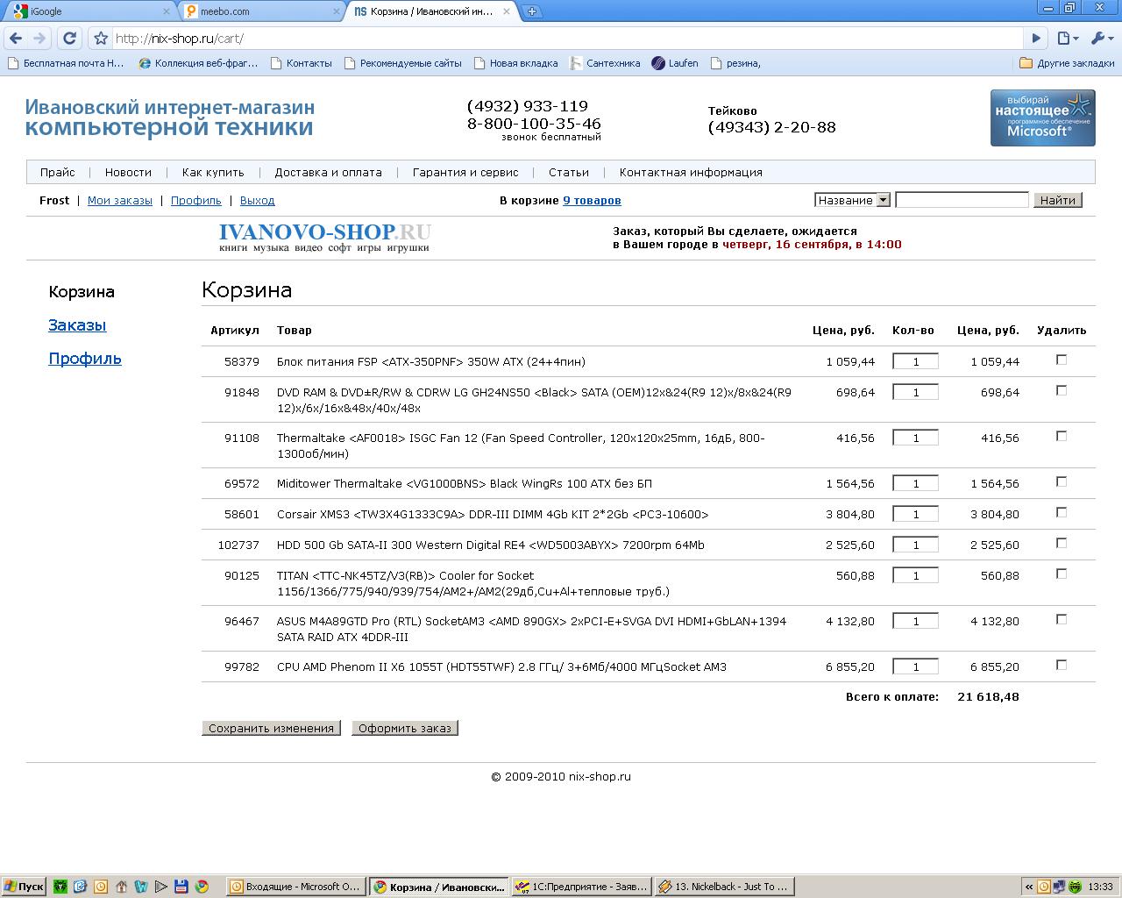1122x898 pixels.
Task: Click the Оформить заказ button
Action: [x=405, y=728]
